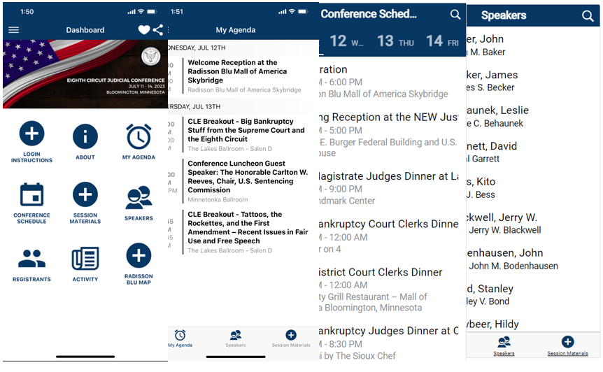603x372 pixels.
Task: Open Session Materials on the dashboard grid
Action: point(85,203)
